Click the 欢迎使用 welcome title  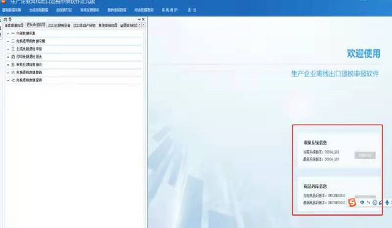point(364,54)
